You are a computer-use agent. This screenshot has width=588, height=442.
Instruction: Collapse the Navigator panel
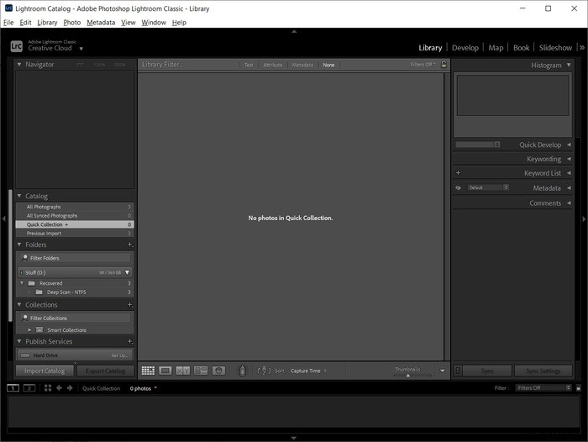19,64
